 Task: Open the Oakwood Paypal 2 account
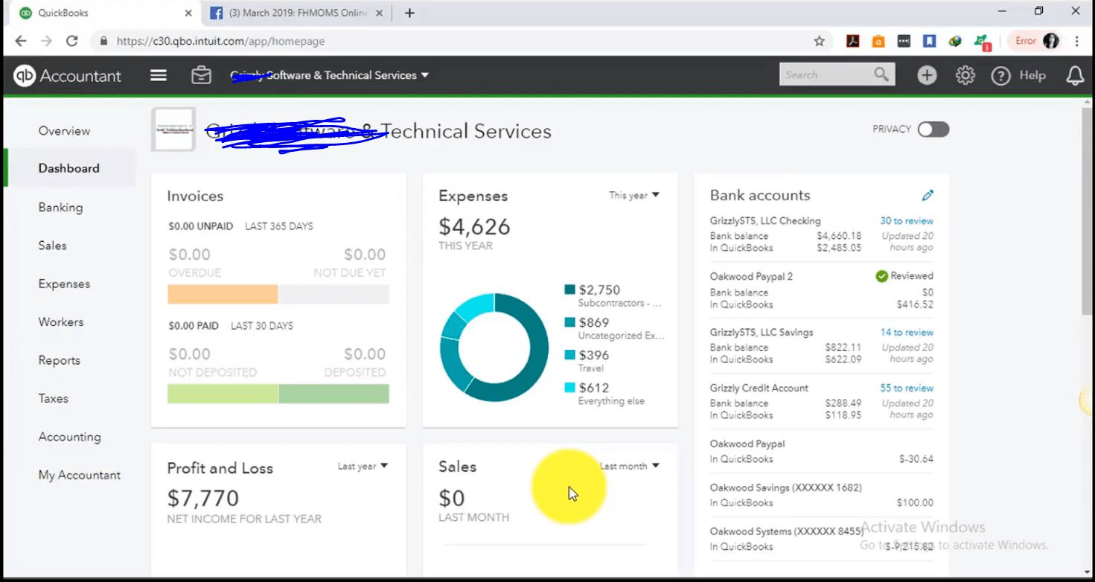point(751,276)
